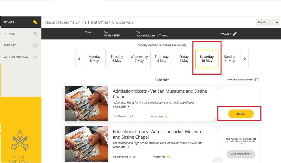Click the walking person visitor type icon

coord(166,116)
